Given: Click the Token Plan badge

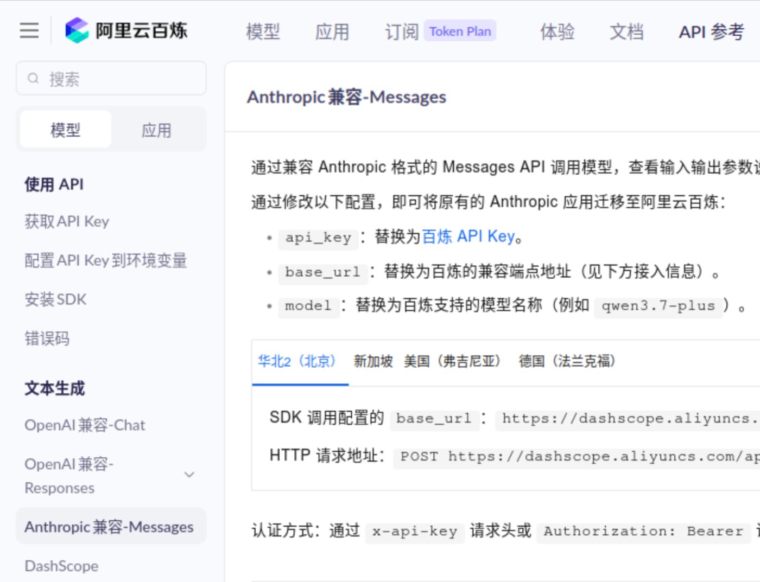Looking at the screenshot, I should point(460,31).
